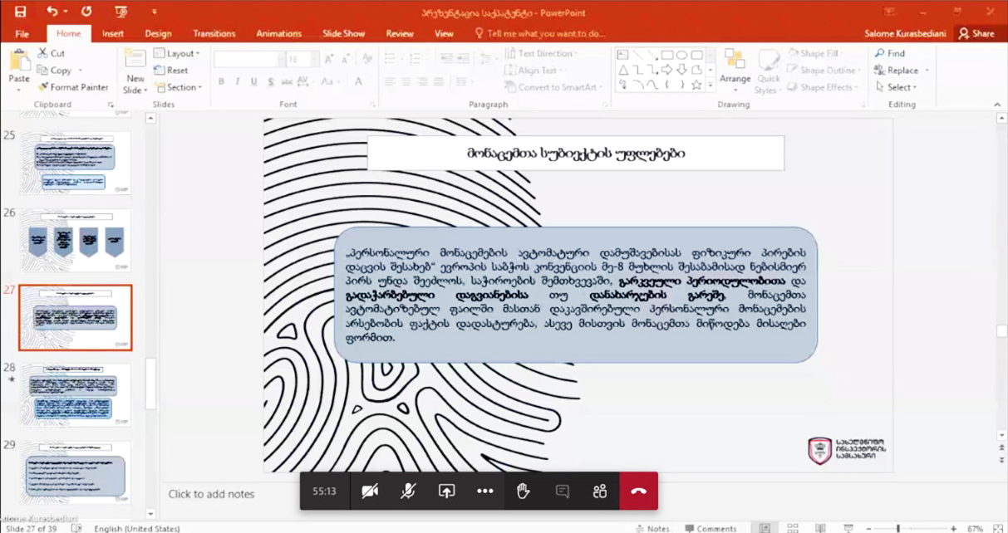Switch to the Animations ribbon tab
The height and width of the screenshot is (533, 1008).
tap(278, 34)
